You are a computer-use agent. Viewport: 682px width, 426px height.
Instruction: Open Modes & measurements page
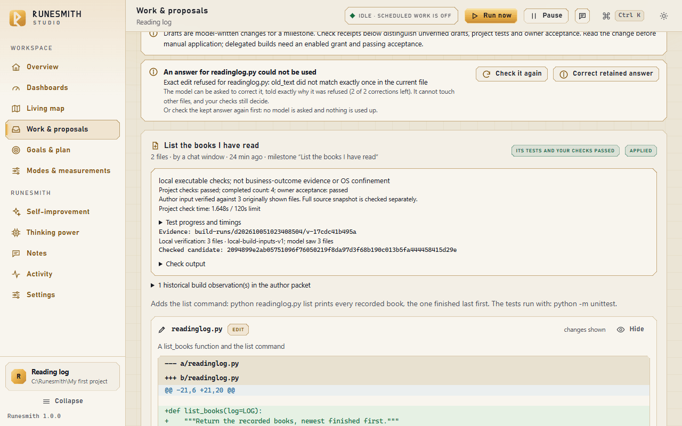[62, 171]
